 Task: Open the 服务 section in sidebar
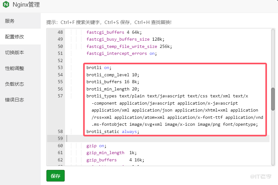9,21
